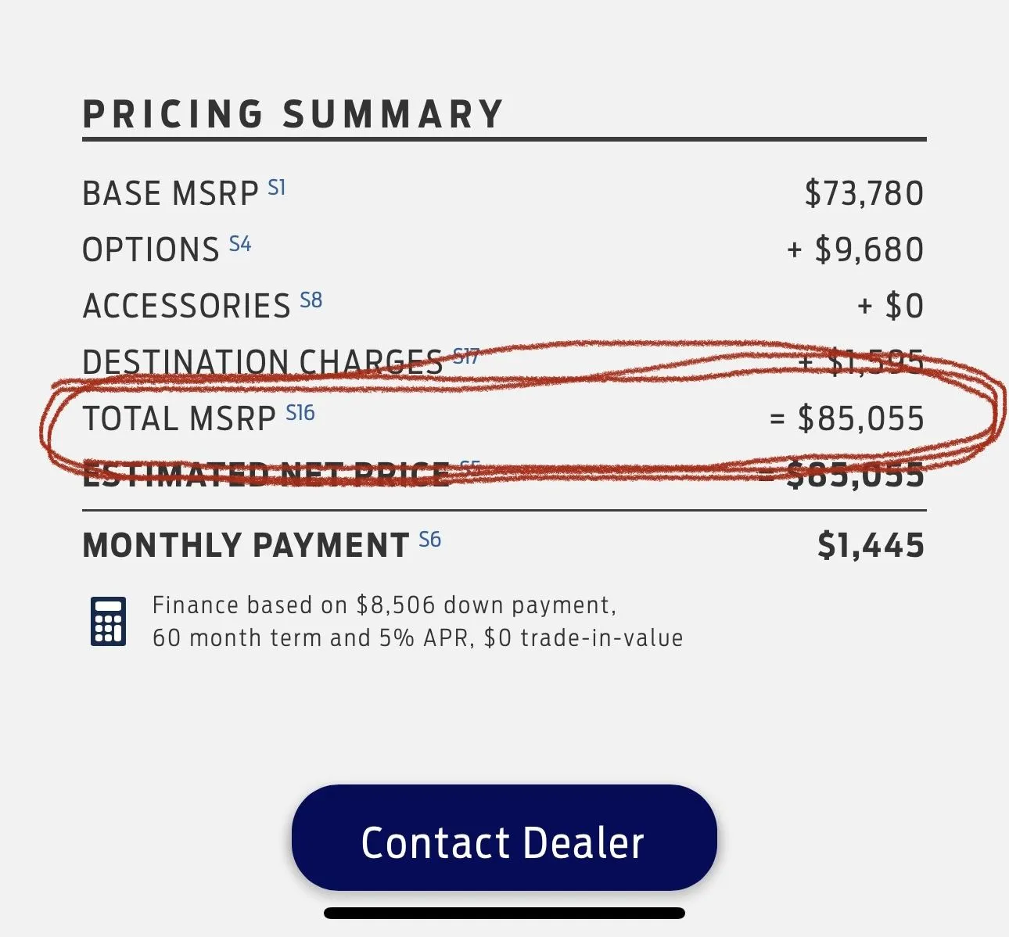Open the finance calculator icon
Viewport: 1009px width, 937px height.
108,622
